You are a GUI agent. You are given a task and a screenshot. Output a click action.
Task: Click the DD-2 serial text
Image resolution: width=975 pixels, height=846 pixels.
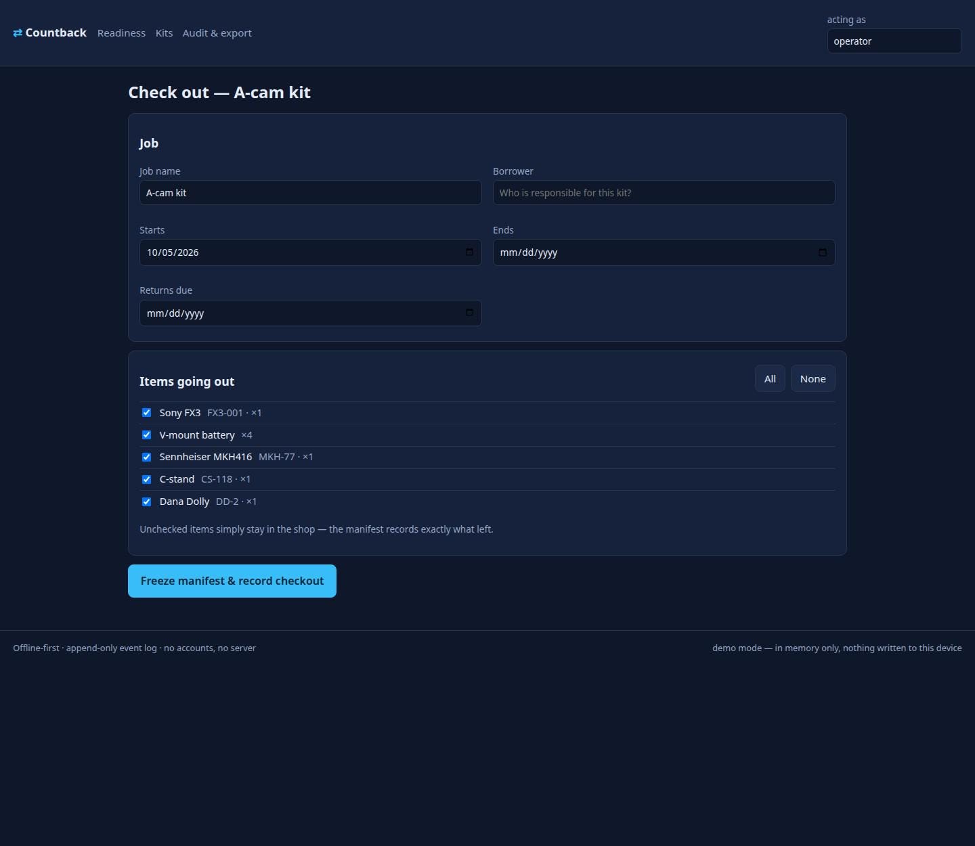pos(227,502)
